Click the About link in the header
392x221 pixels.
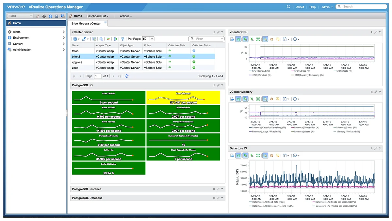point(300,7)
